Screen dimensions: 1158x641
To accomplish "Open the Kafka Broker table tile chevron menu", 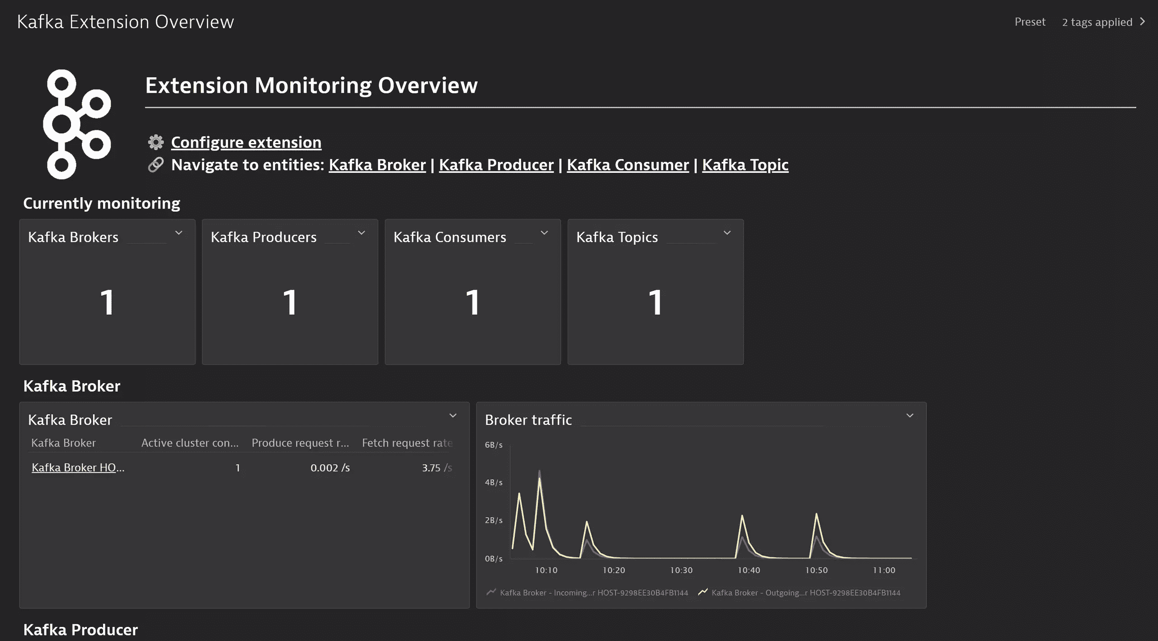I will pyautogui.click(x=453, y=416).
